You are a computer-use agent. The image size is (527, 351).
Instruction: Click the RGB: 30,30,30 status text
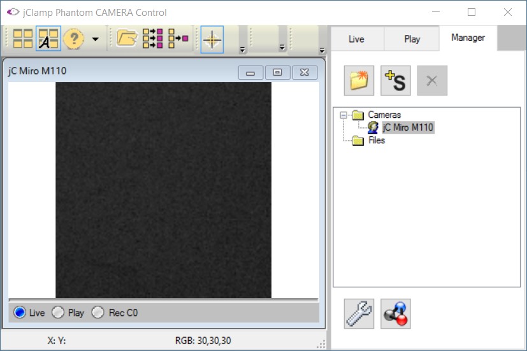(203, 341)
